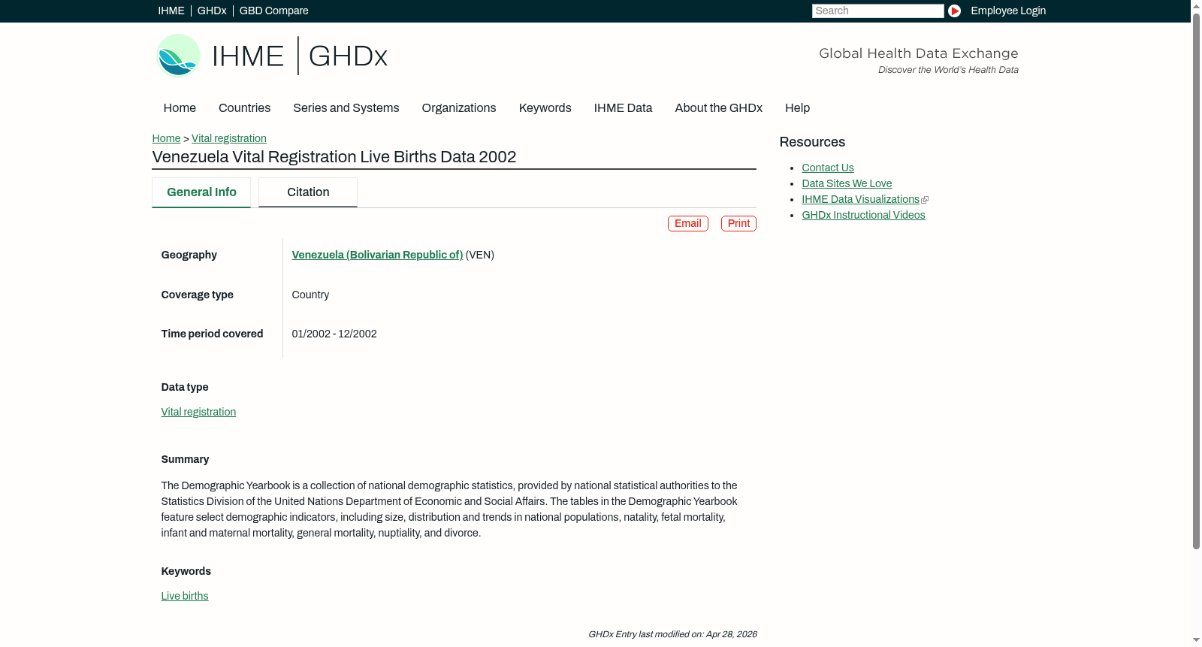Go to Home in main navigation
1202x647 pixels.
pyautogui.click(x=180, y=108)
